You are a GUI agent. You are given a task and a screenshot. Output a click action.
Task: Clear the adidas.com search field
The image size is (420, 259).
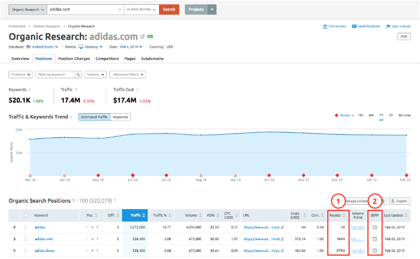[x=120, y=10]
